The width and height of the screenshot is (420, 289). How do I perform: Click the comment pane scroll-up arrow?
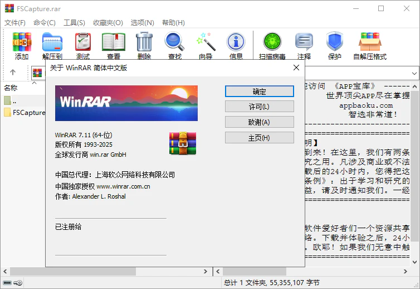click(414, 86)
